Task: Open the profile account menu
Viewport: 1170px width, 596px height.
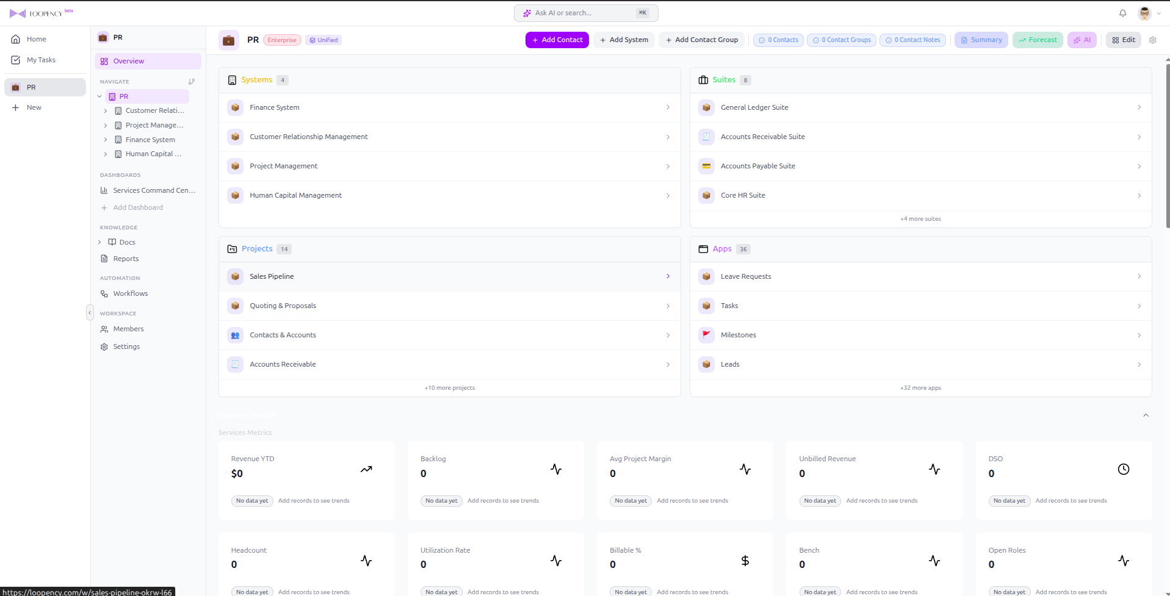Action: [1144, 13]
